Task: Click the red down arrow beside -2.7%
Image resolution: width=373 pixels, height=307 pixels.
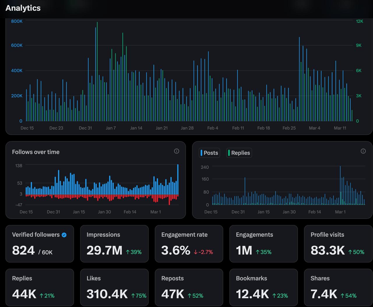Action: (x=196, y=252)
